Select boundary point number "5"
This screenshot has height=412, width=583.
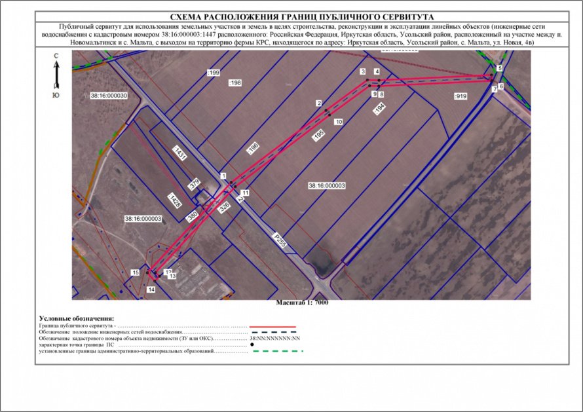pos(500,68)
